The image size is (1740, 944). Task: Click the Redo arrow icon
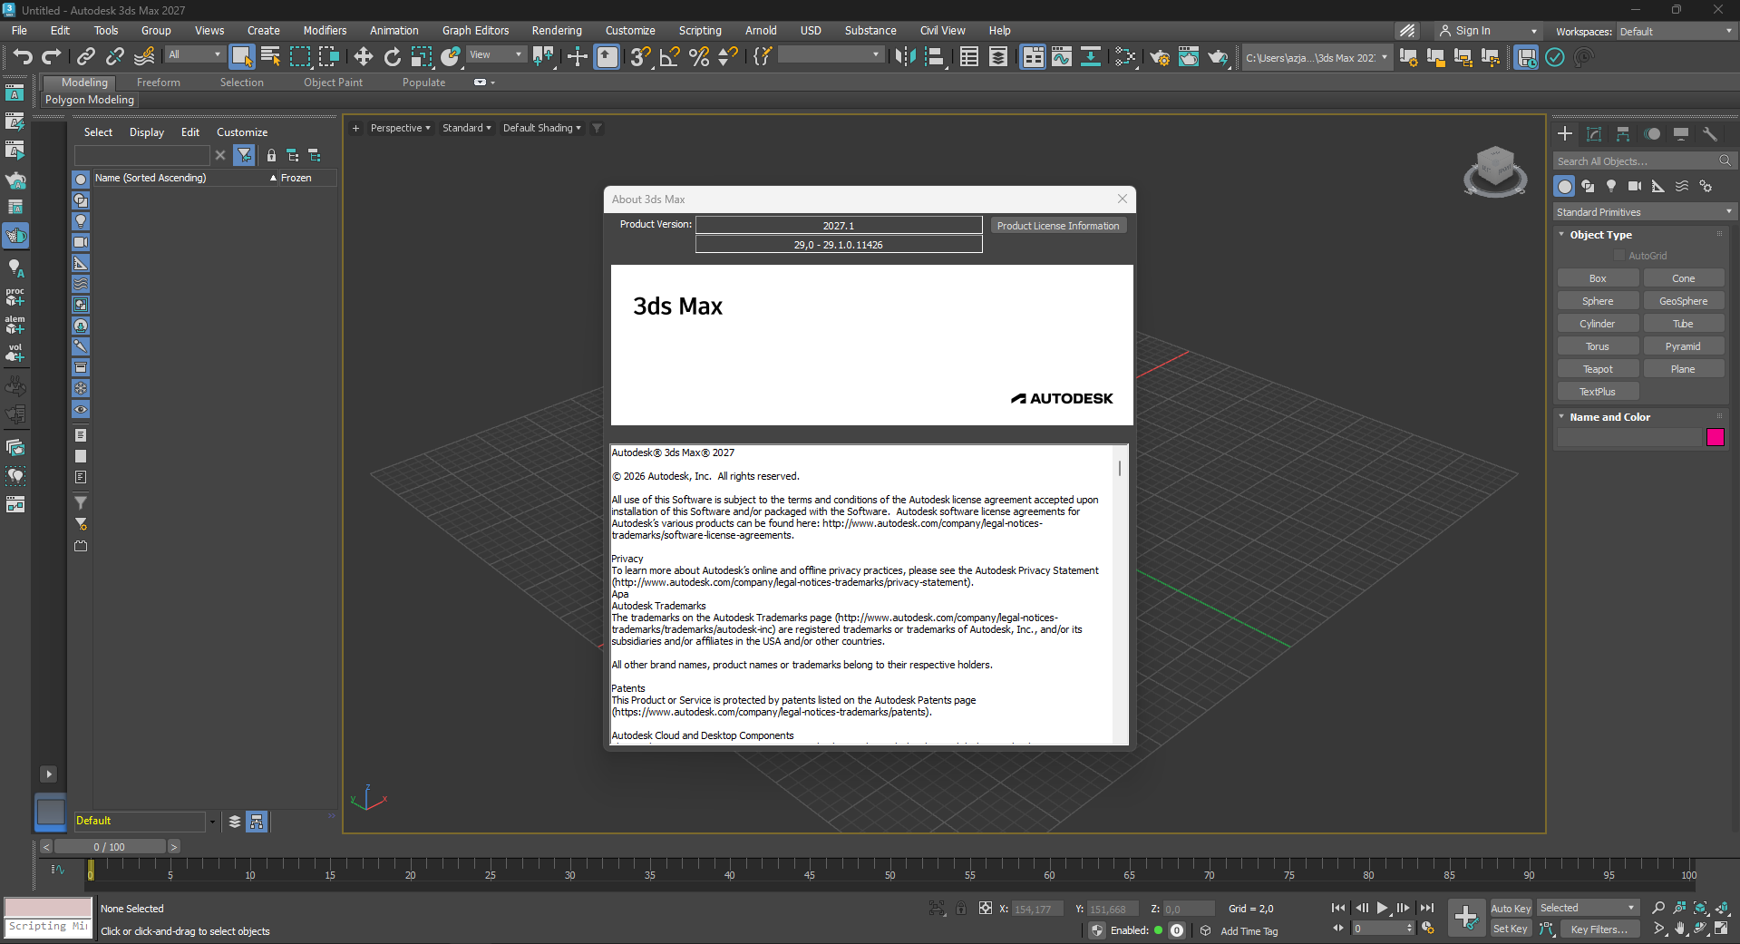point(52,57)
